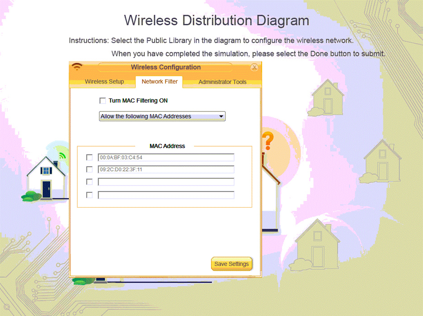Image resolution: width=423 pixels, height=316 pixels.
Task: Click the Wi-Fi signal icon in dialog header
Action: (77, 67)
